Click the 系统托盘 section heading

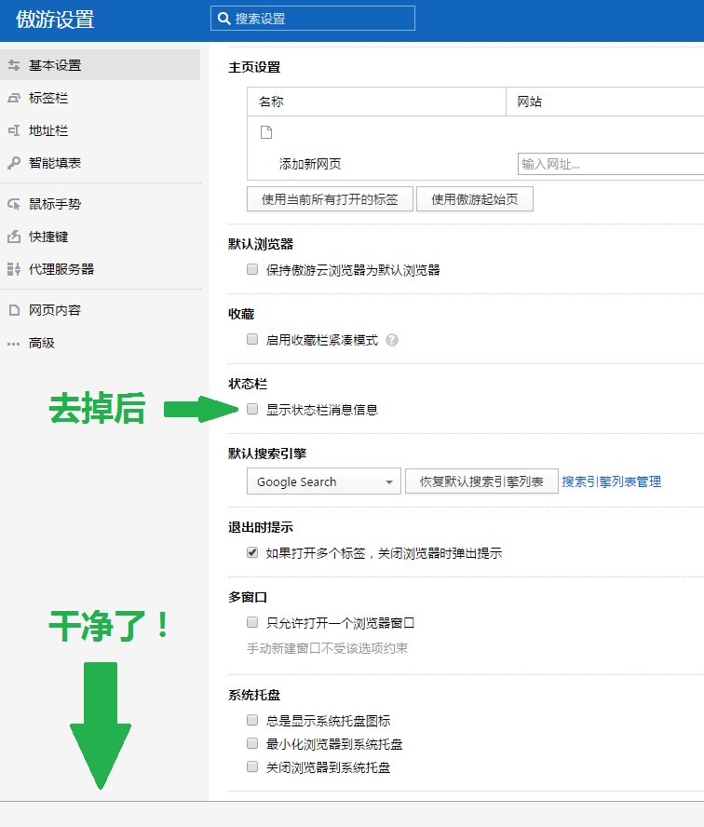(x=254, y=695)
